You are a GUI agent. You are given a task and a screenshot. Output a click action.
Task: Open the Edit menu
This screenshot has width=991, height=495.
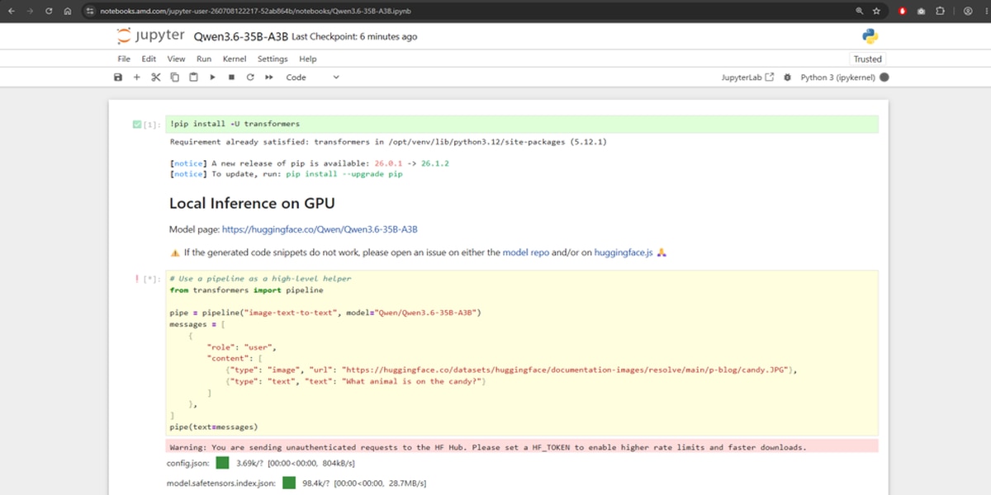pos(149,59)
